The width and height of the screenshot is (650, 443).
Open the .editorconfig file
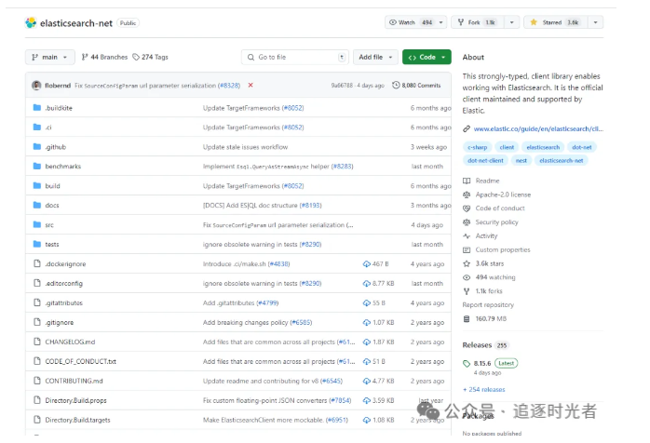64,284
